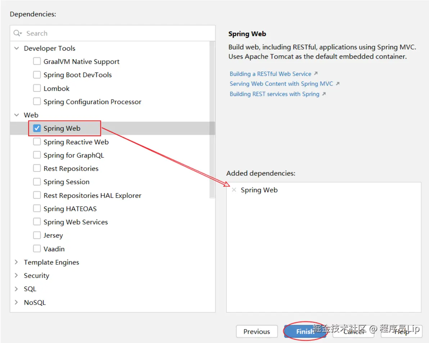
Task: Click the Spring HATEOAS label text
Action: click(70, 209)
